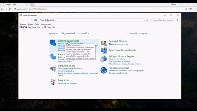Open Relógio, Idioma e Região clock icon
Image resolution: width=197 pixels, height=111 pixels.
click(x=103, y=59)
